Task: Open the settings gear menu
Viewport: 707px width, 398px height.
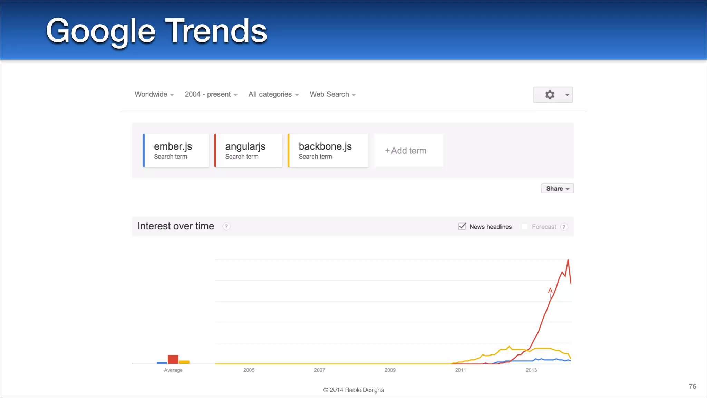Action: 550,95
